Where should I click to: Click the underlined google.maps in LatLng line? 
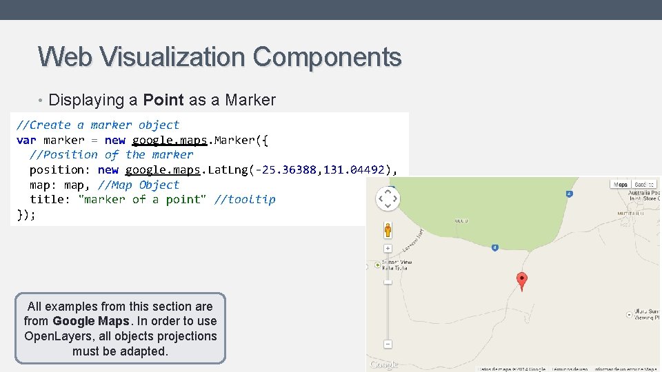pos(163,170)
